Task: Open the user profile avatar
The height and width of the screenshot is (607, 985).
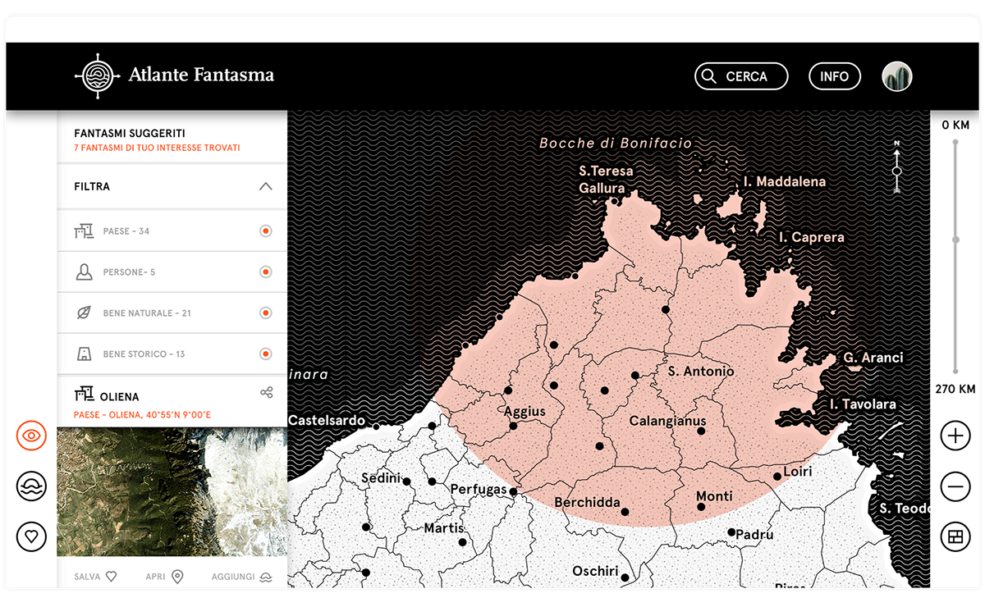Action: 897,76
